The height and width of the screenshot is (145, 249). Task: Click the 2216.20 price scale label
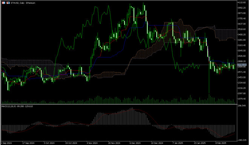pyautogui.click(x=242, y=88)
